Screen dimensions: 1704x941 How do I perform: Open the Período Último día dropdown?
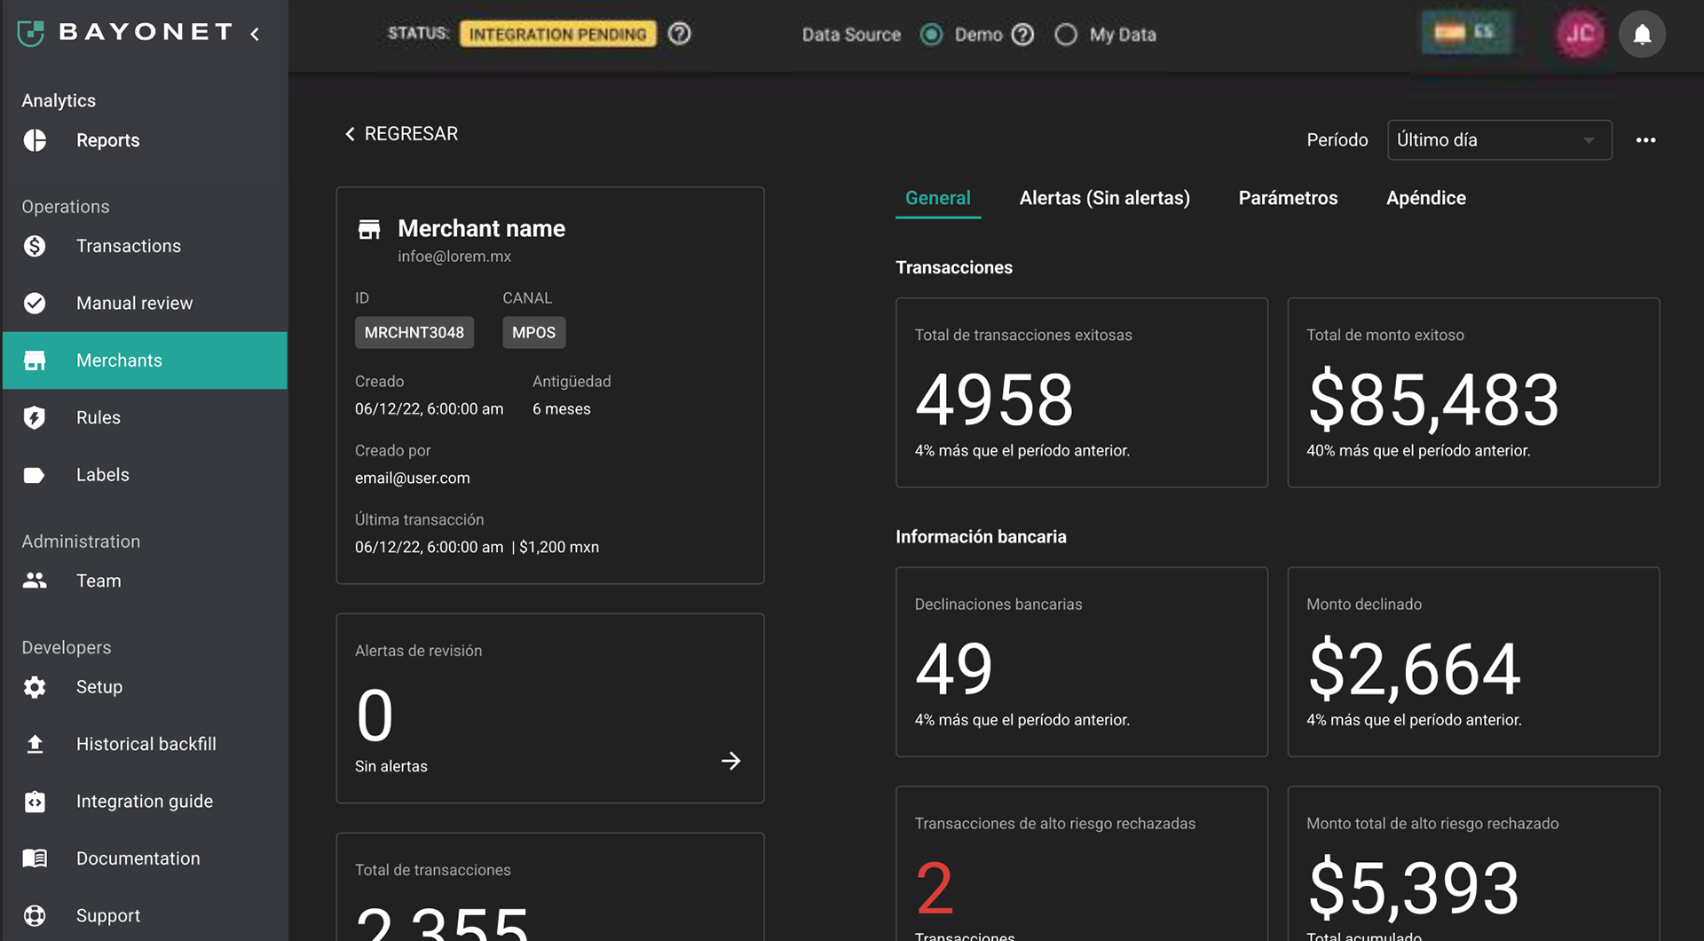(x=1499, y=140)
